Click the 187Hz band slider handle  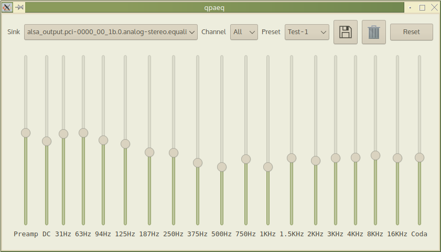point(149,152)
